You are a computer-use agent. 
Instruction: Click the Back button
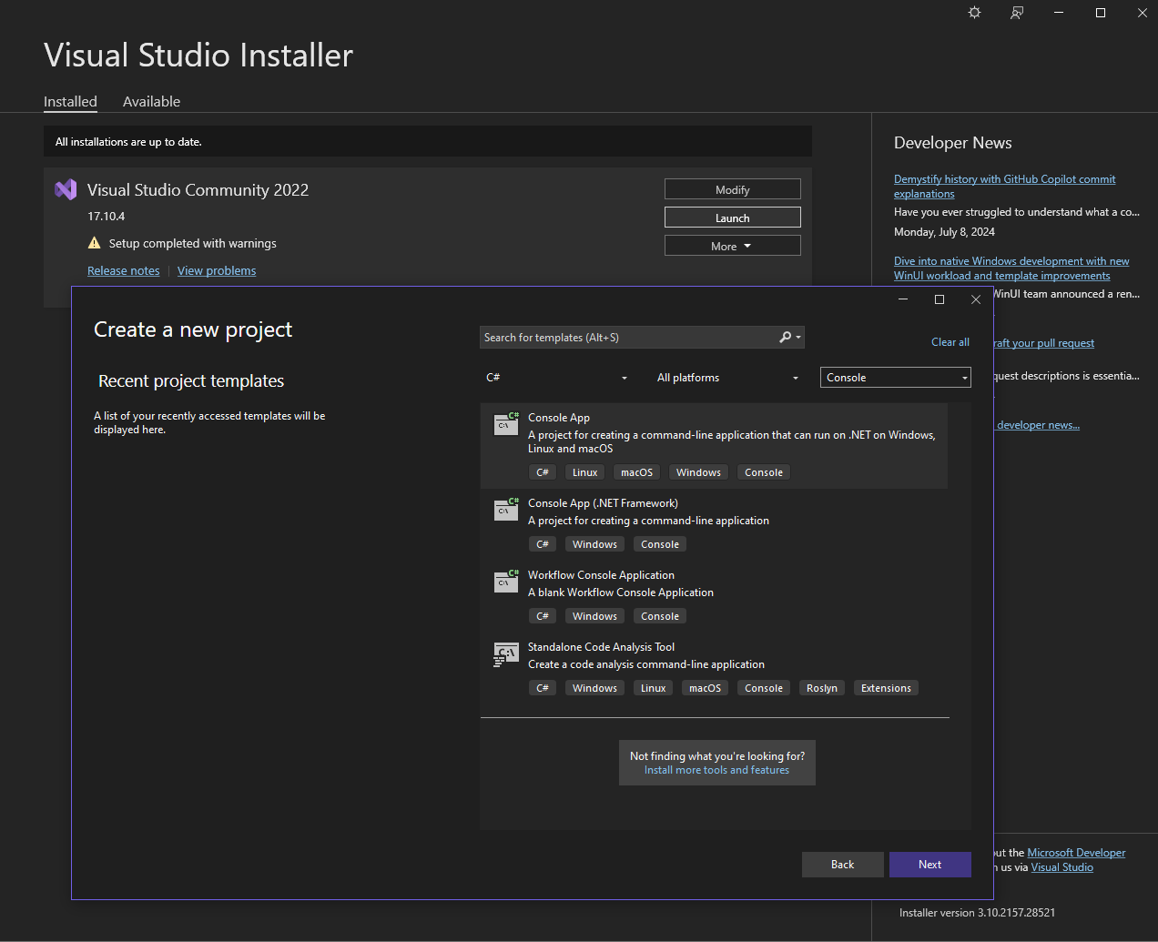[x=843, y=865]
